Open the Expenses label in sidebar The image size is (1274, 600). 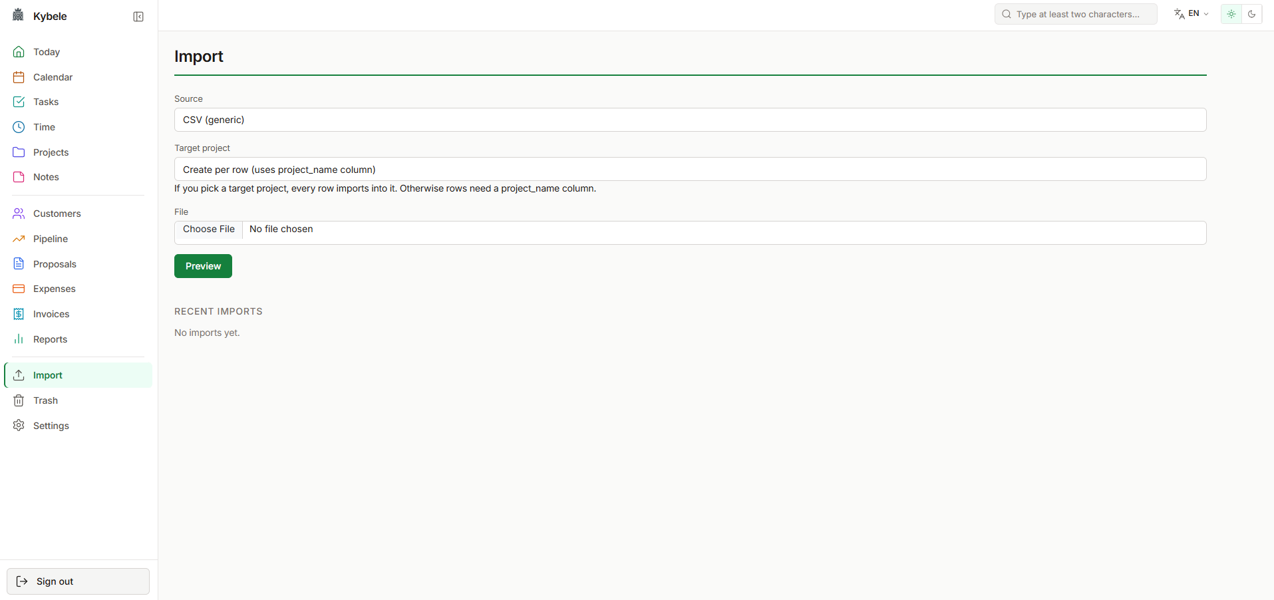(x=55, y=289)
